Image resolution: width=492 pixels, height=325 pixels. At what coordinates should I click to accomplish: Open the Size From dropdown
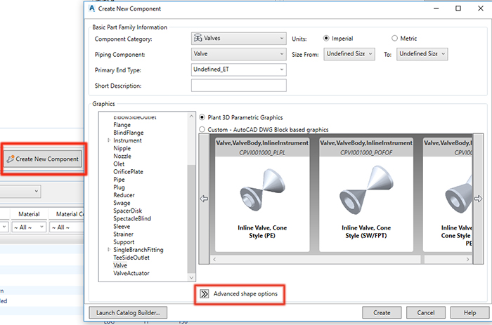pos(349,54)
